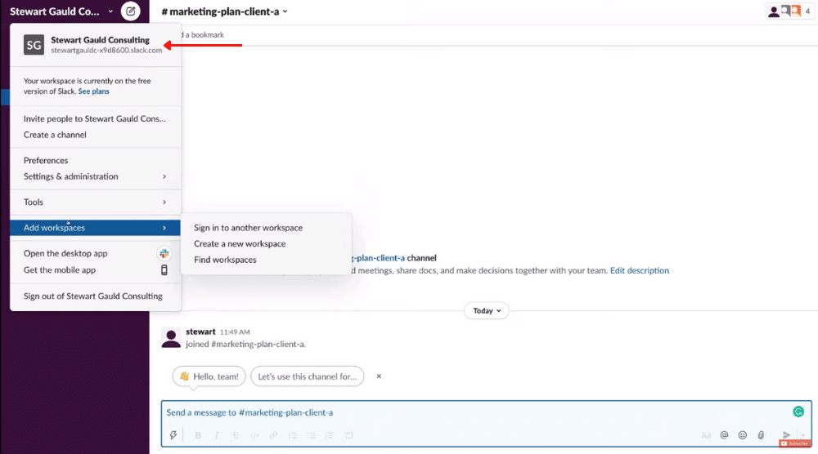The image size is (818, 454).
Task: Click the send message arrow icon
Action: coord(786,434)
